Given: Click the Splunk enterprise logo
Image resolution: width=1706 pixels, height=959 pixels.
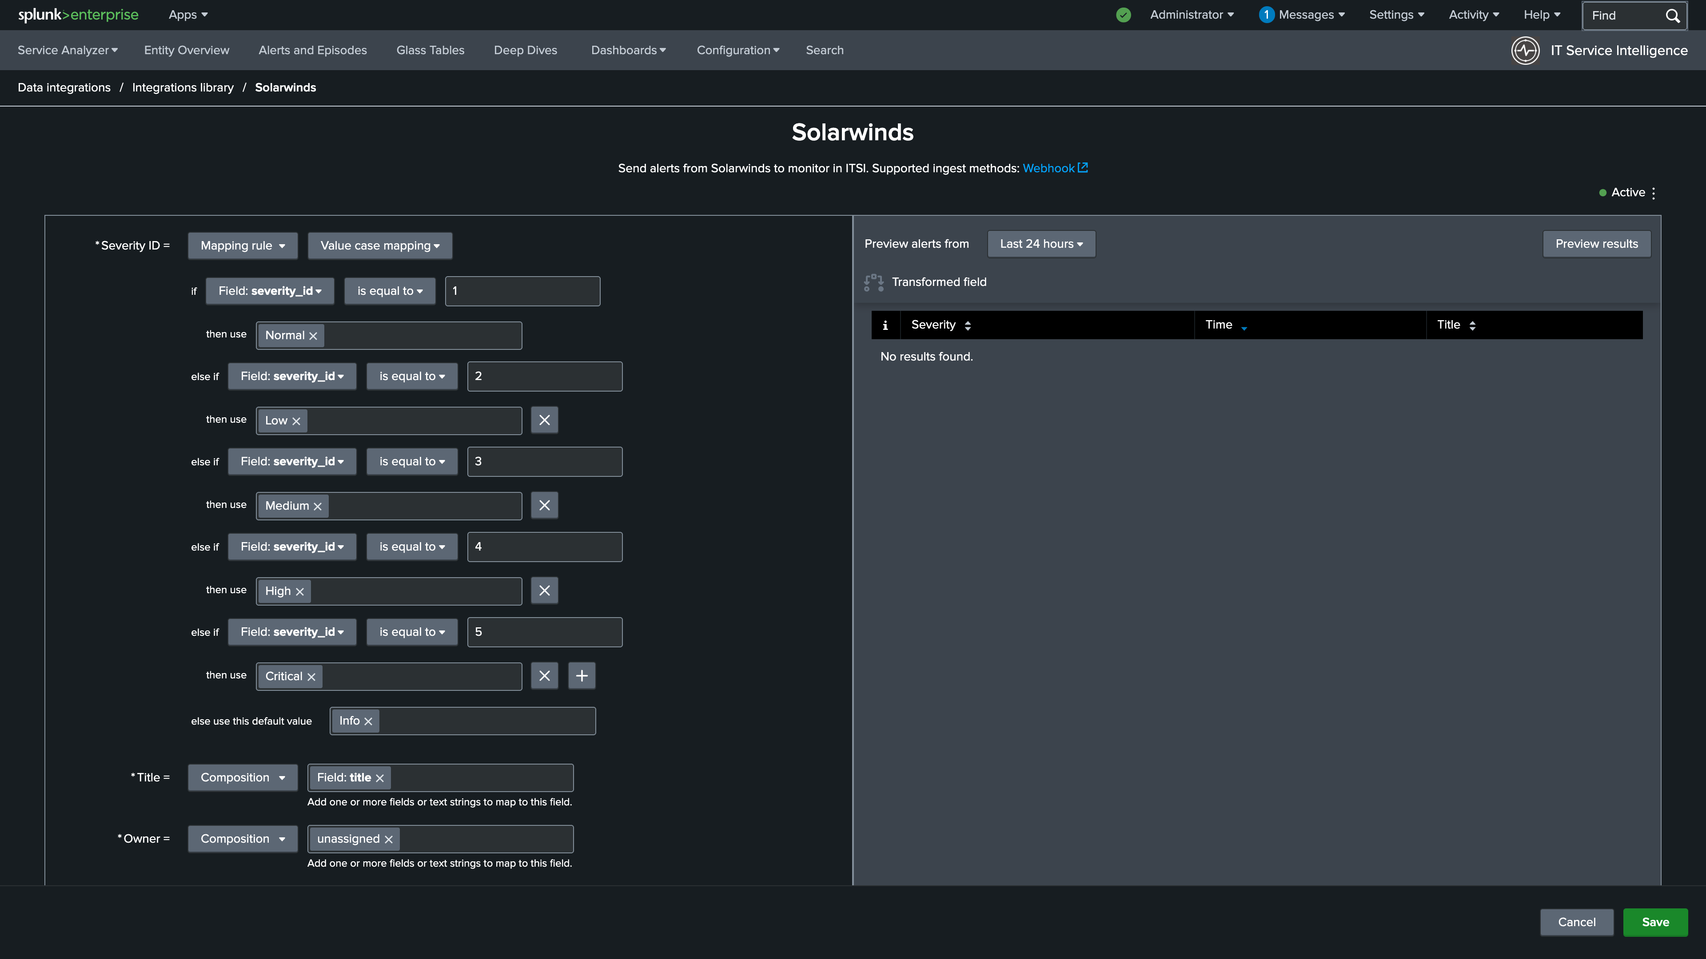Looking at the screenshot, I should pyautogui.click(x=78, y=15).
